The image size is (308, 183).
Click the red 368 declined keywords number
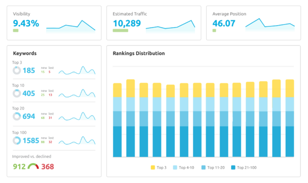(48, 167)
